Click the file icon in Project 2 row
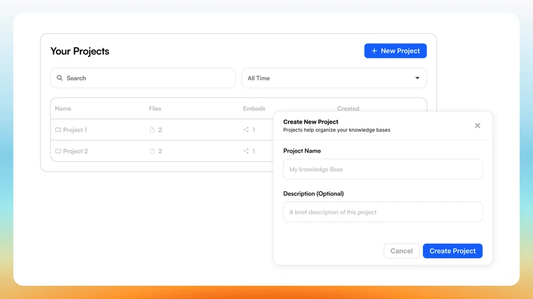 152,151
